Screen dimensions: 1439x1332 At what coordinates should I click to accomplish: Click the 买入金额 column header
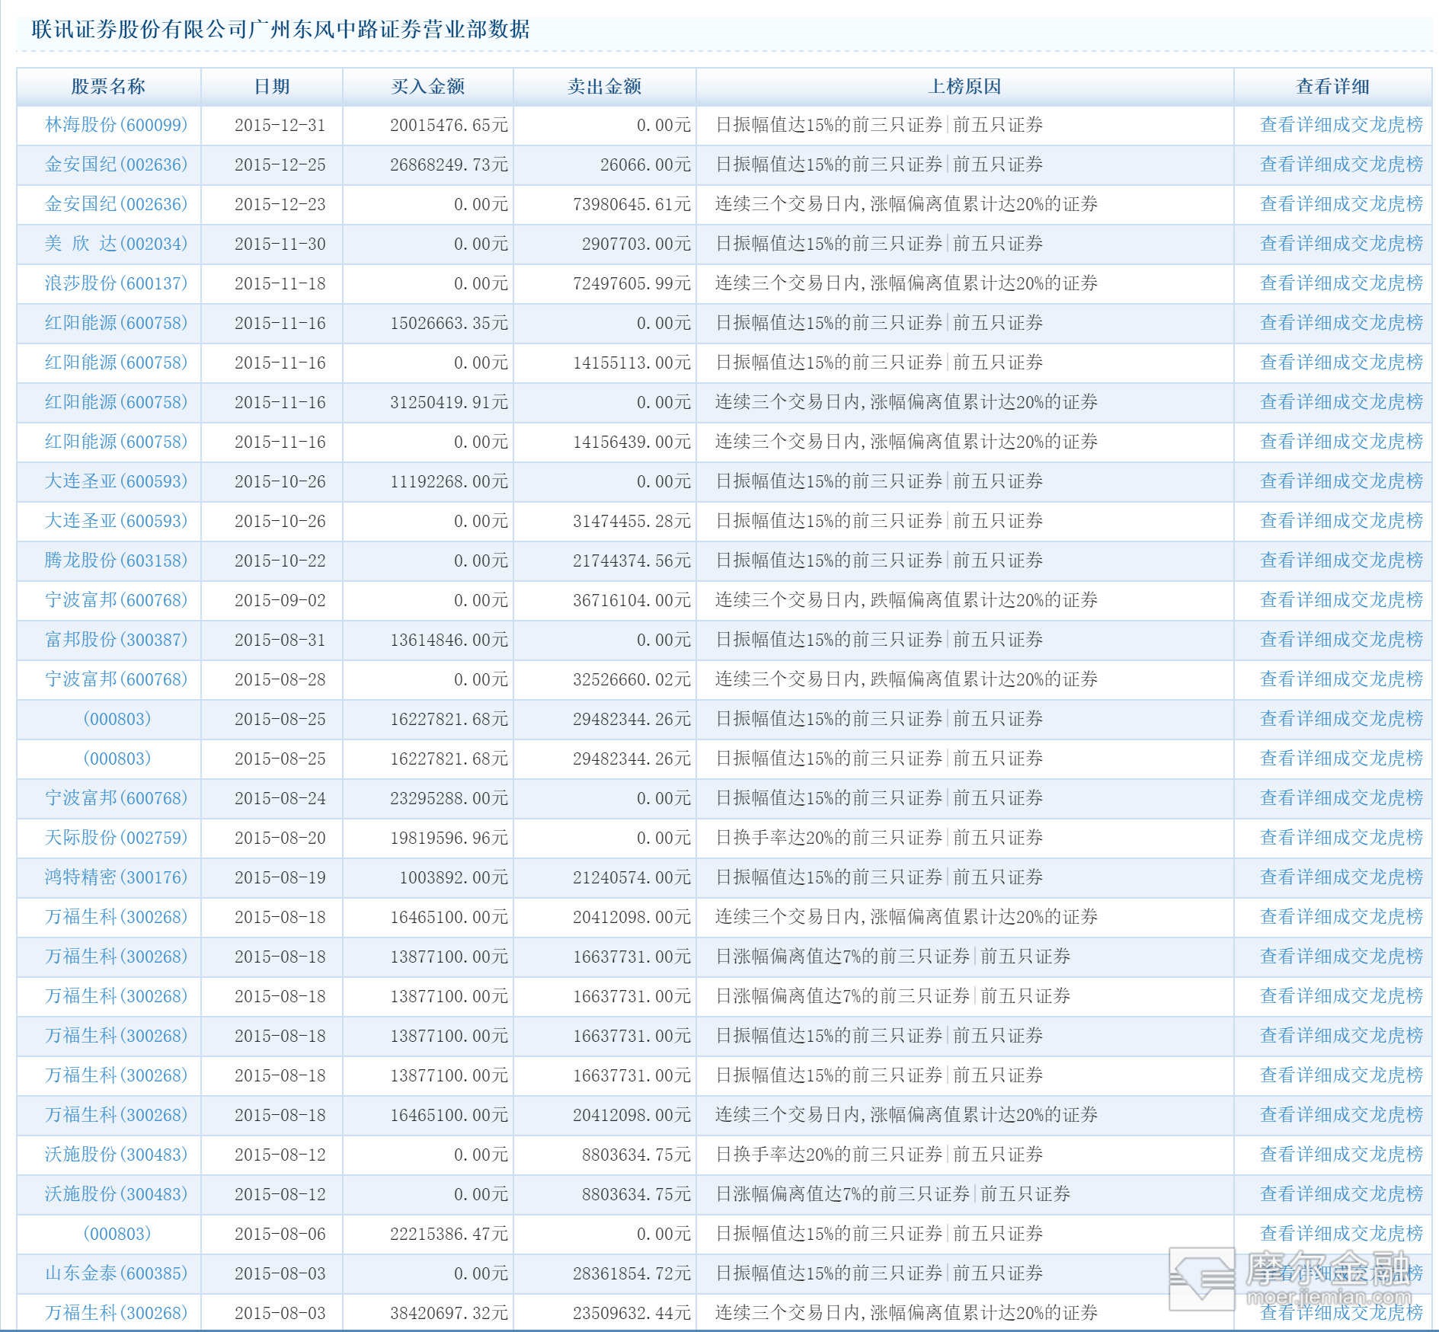(x=427, y=87)
